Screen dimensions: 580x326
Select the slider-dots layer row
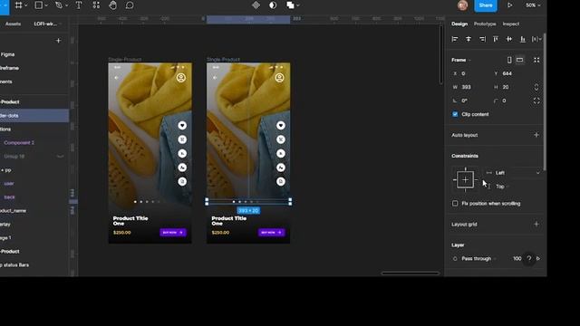tap(34, 115)
